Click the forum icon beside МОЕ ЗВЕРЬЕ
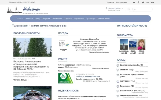Viewport: 161px width, 100px height. coord(118,82)
